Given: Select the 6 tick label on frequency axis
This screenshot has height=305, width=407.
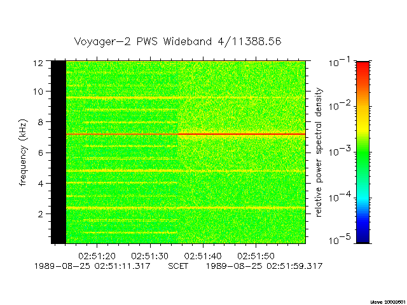Looking at the screenshot, I should click(x=41, y=152).
